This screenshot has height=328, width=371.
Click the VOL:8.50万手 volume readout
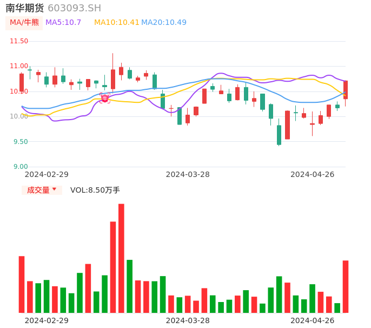pyautogui.click(x=95, y=190)
